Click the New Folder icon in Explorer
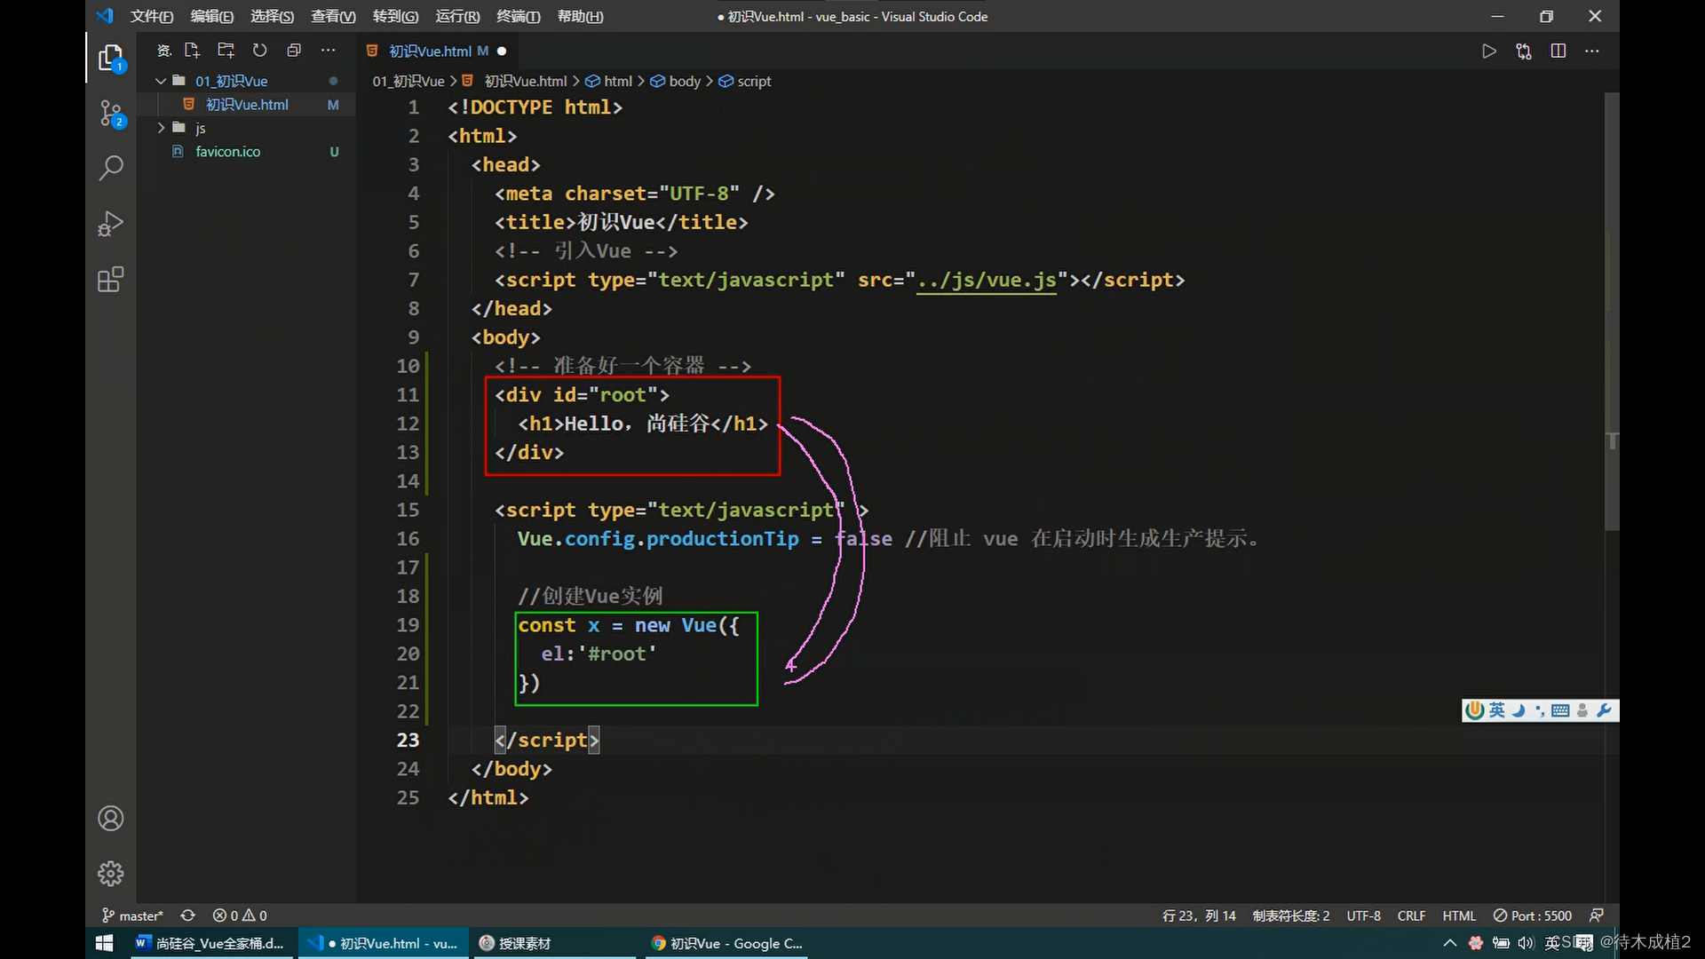This screenshot has height=959, width=1705. click(x=226, y=51)
